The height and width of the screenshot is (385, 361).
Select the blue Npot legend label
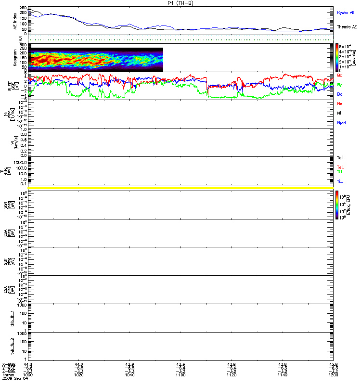(342, 123)
